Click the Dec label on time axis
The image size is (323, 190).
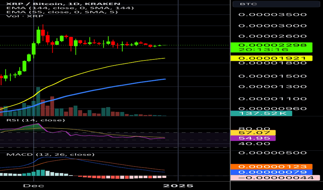click(34, 186)
